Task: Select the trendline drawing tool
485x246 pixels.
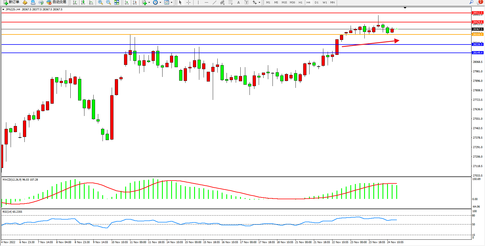Action: click(215, 2)
